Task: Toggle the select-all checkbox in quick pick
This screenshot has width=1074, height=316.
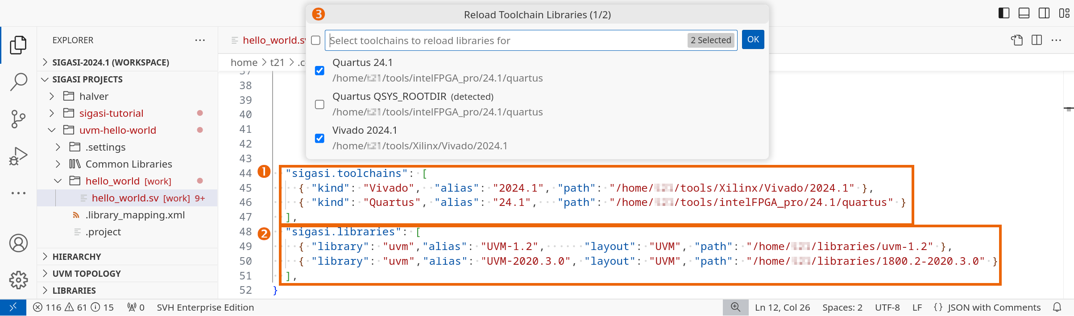Action: 316,40
